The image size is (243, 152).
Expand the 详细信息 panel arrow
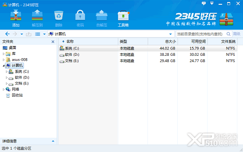(x=53, y=141)
